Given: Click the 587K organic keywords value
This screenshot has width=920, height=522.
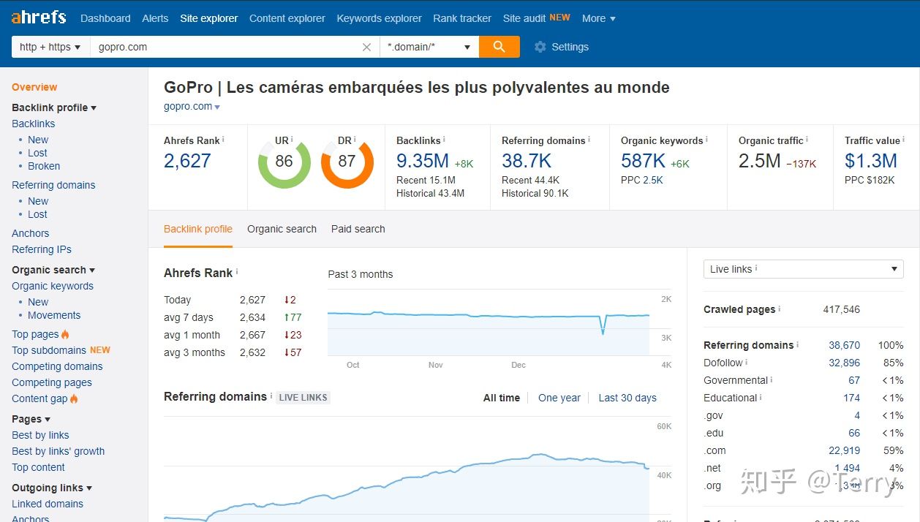Looking at the screenshot, I should 643,161.
